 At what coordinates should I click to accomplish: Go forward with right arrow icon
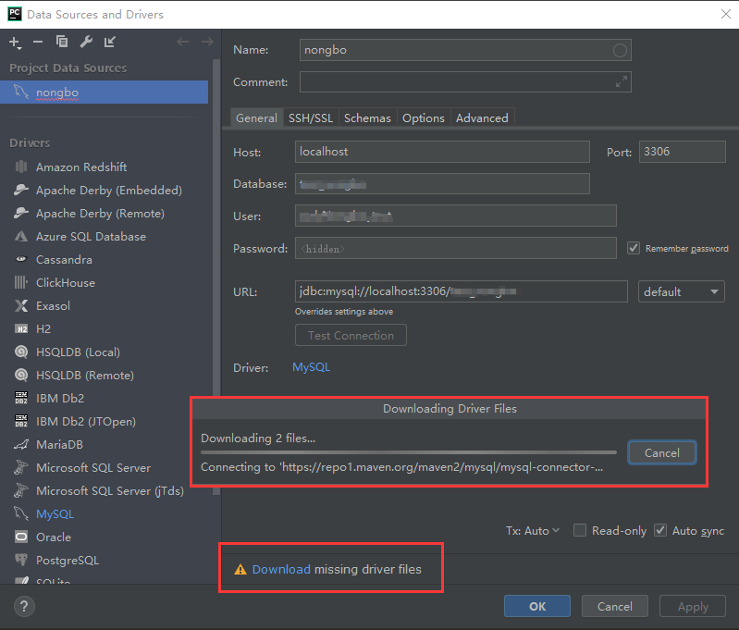tap(207, 42)
